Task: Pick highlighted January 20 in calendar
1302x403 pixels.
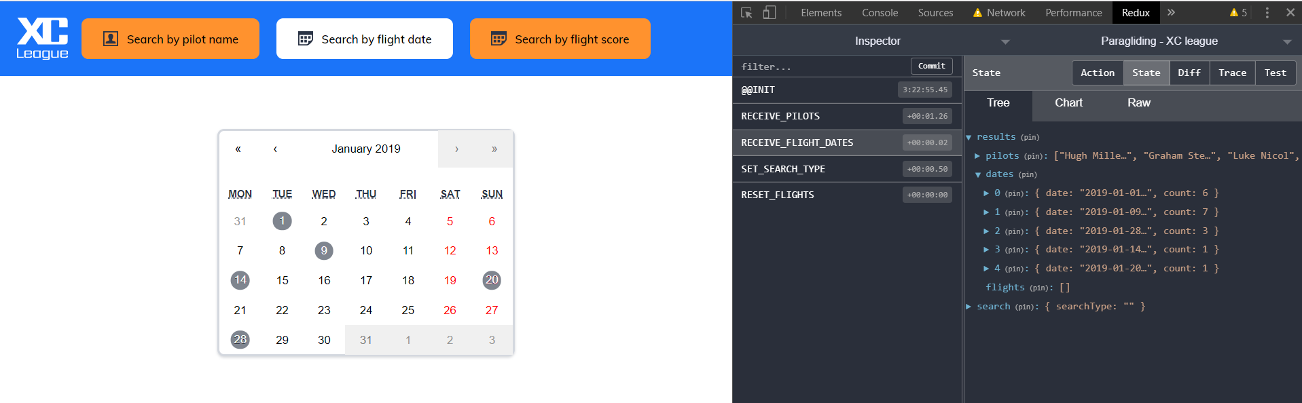Action: pyautogui.click(x=492, y=280)
